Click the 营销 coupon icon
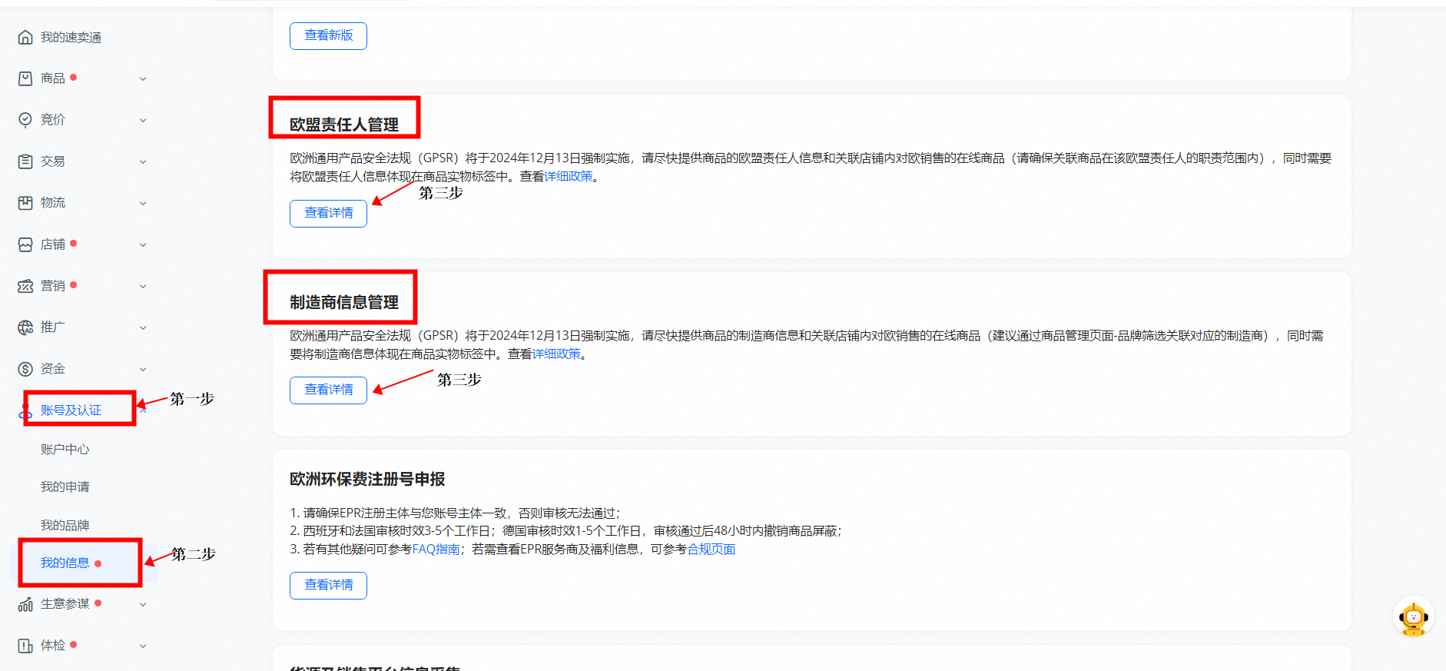 25,286
